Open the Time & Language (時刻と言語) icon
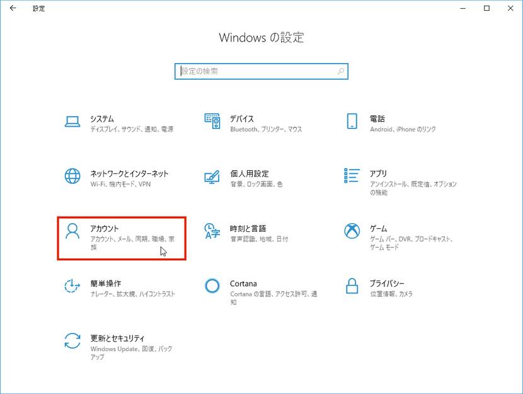The width and height of the screenshot is (523, 394). [212, 231]
